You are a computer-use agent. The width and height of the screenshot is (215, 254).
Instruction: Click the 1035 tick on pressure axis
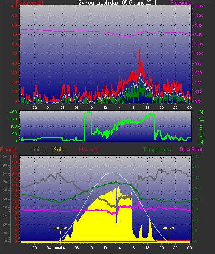[x=199, y=6]
